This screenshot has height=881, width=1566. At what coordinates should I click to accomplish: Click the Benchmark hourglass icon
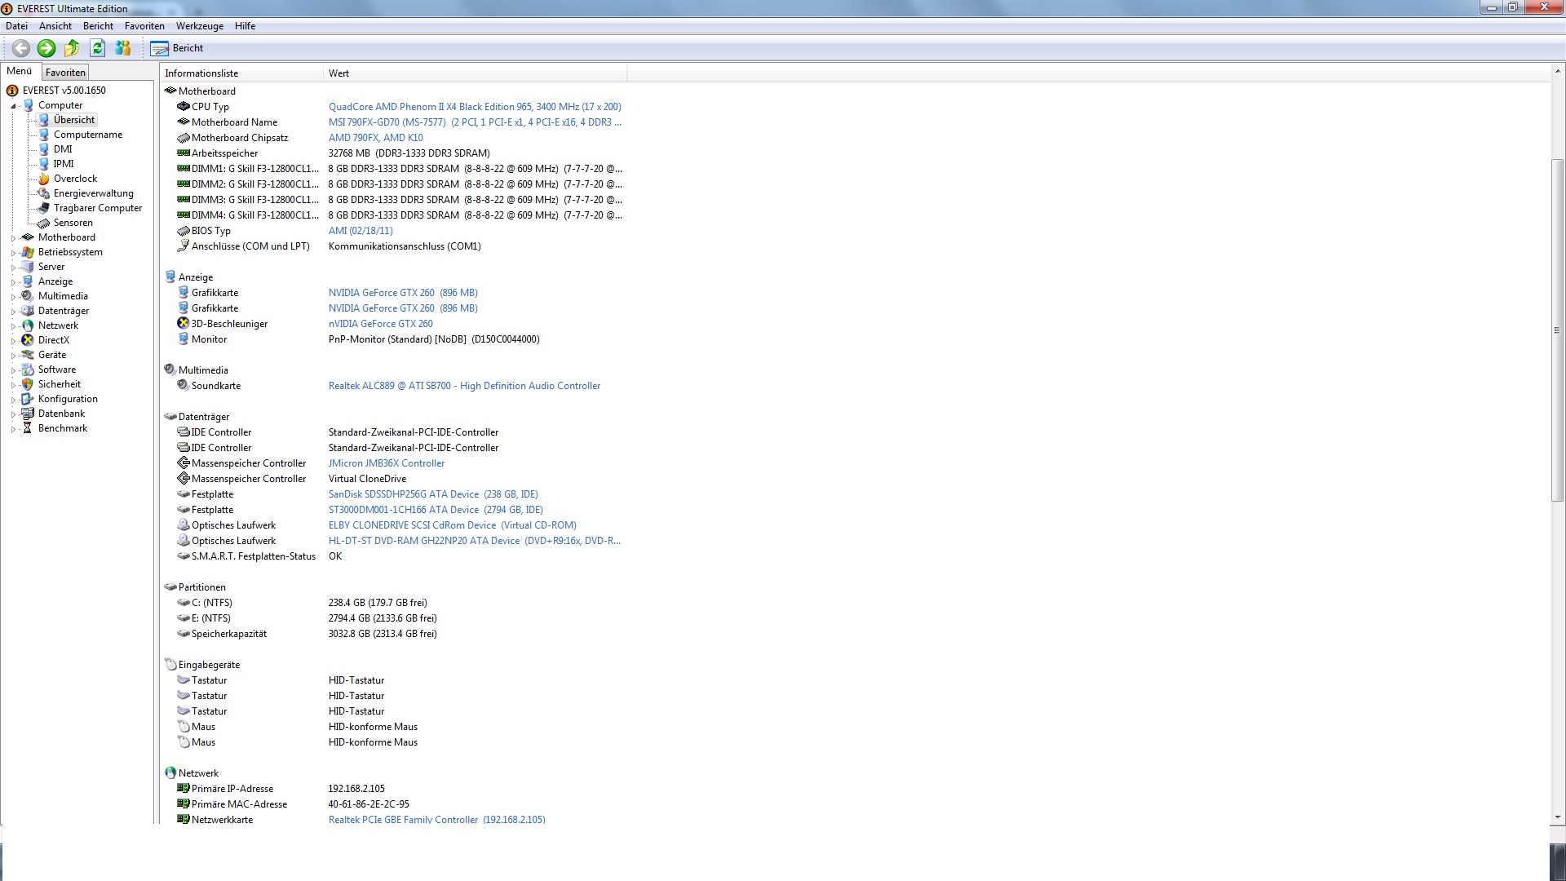click(28, 428)
